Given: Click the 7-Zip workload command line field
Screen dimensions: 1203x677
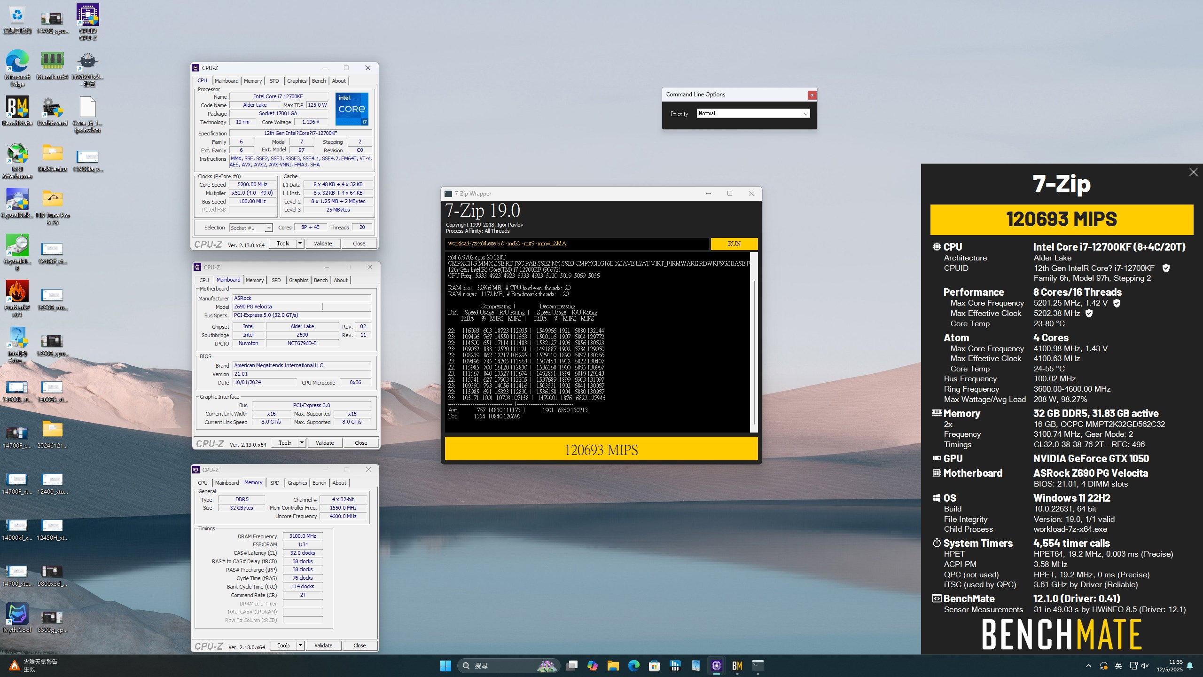Looking at the screenshot, I should point(577,244).
